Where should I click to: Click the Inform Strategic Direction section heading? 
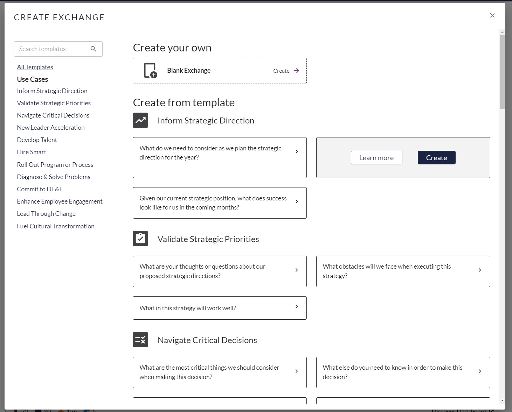(206, 121)
